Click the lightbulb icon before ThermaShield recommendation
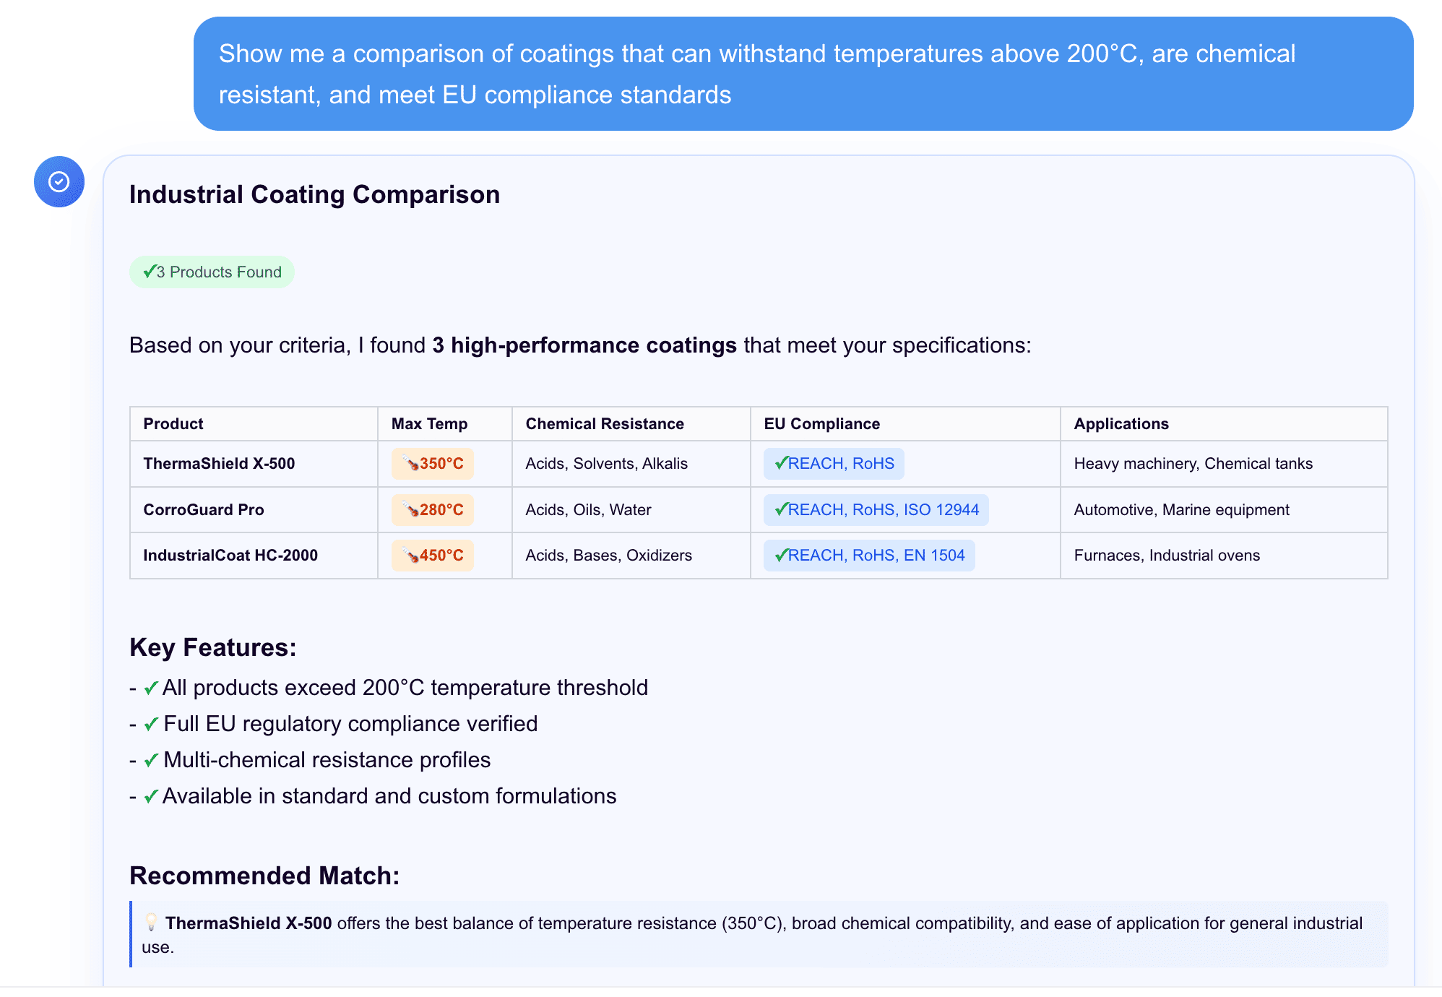The image size is (1442, 997). pos(151,923)
